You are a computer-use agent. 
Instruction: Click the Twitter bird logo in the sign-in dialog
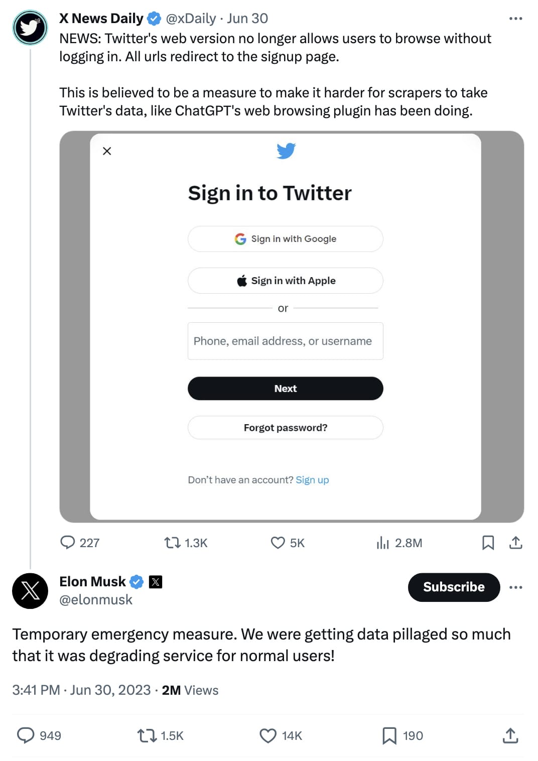(286, 150)
